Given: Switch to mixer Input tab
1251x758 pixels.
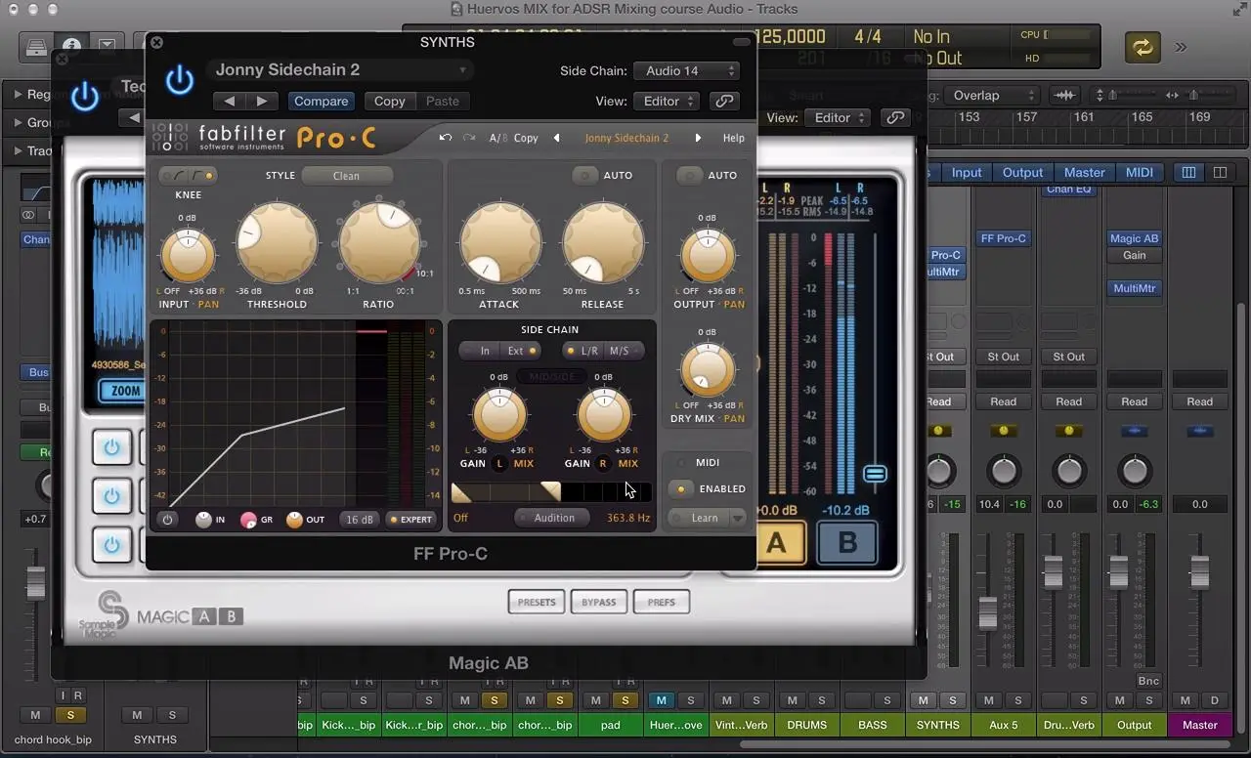Looking at the screenshot, I should (967, 172).
